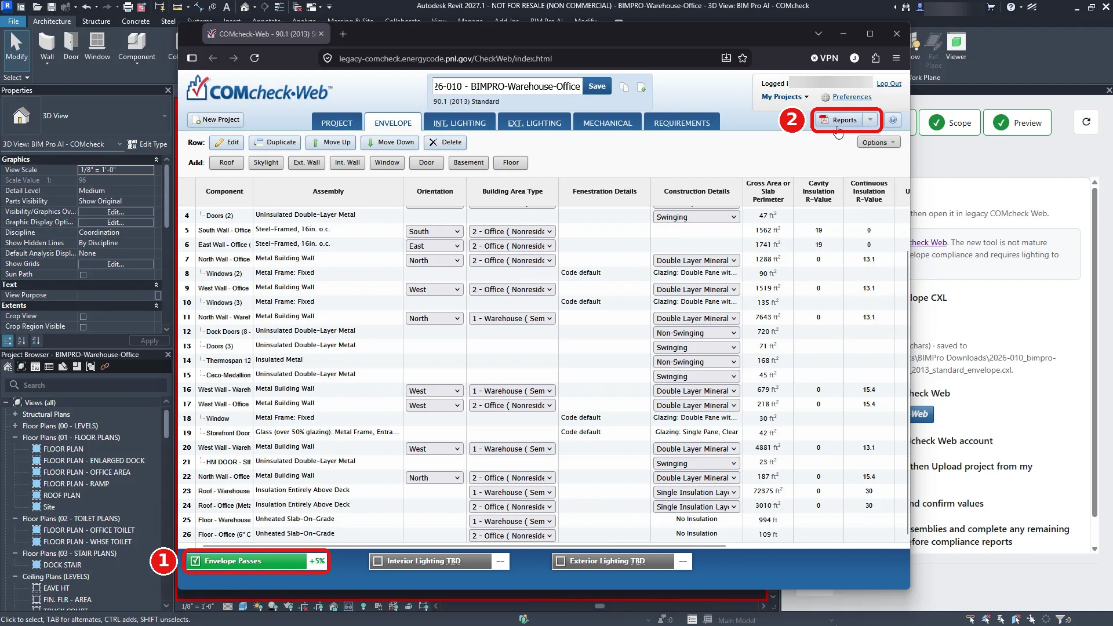Screen dimensions: 1113x626
Task: Go back in the browser window
Action: (x=213, y=58)
